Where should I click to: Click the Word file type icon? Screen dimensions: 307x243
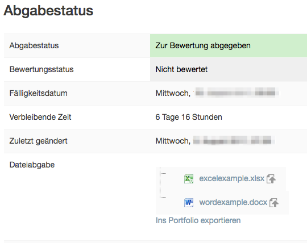click(189, 203)
